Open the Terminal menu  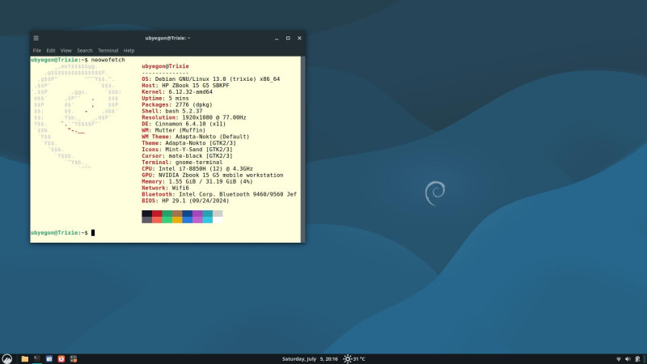point(108,50)
